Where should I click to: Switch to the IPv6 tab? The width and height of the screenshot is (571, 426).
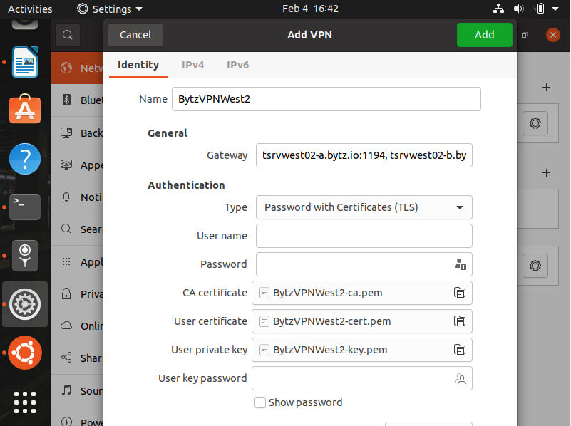coord(238,65)
